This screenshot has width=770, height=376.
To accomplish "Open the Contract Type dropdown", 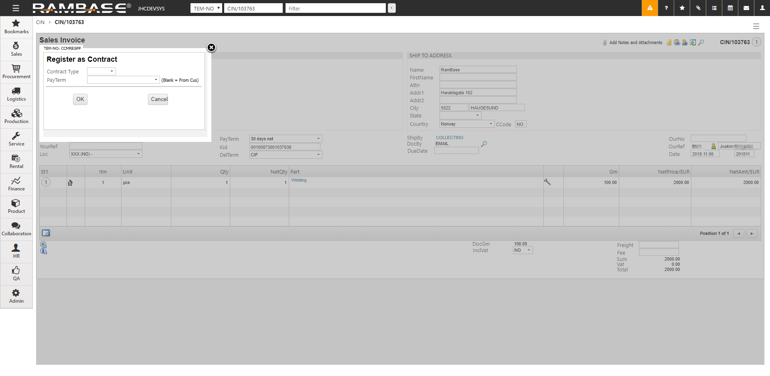I will coord(101,71).
